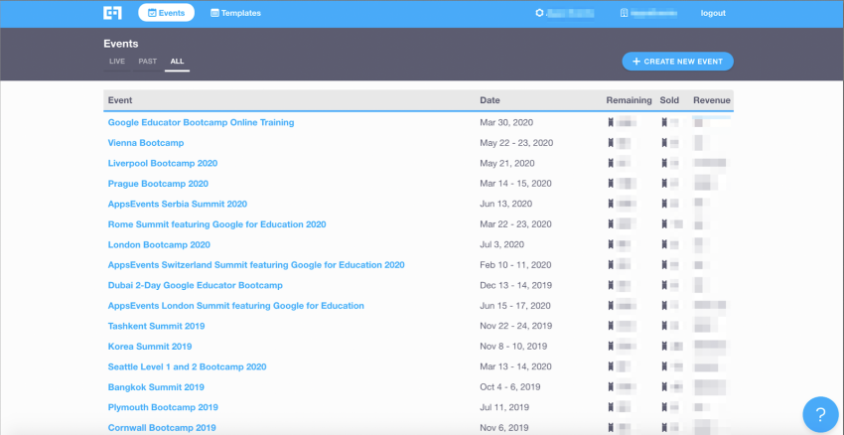
Task: Click the Date column header
Action: [490, 100]
